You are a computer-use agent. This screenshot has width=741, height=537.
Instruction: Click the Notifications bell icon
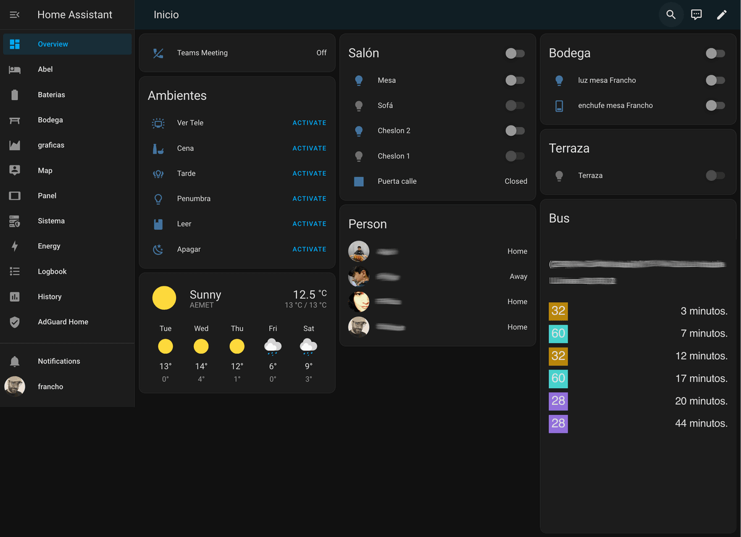pyautogui.click(x=15, y=361)
